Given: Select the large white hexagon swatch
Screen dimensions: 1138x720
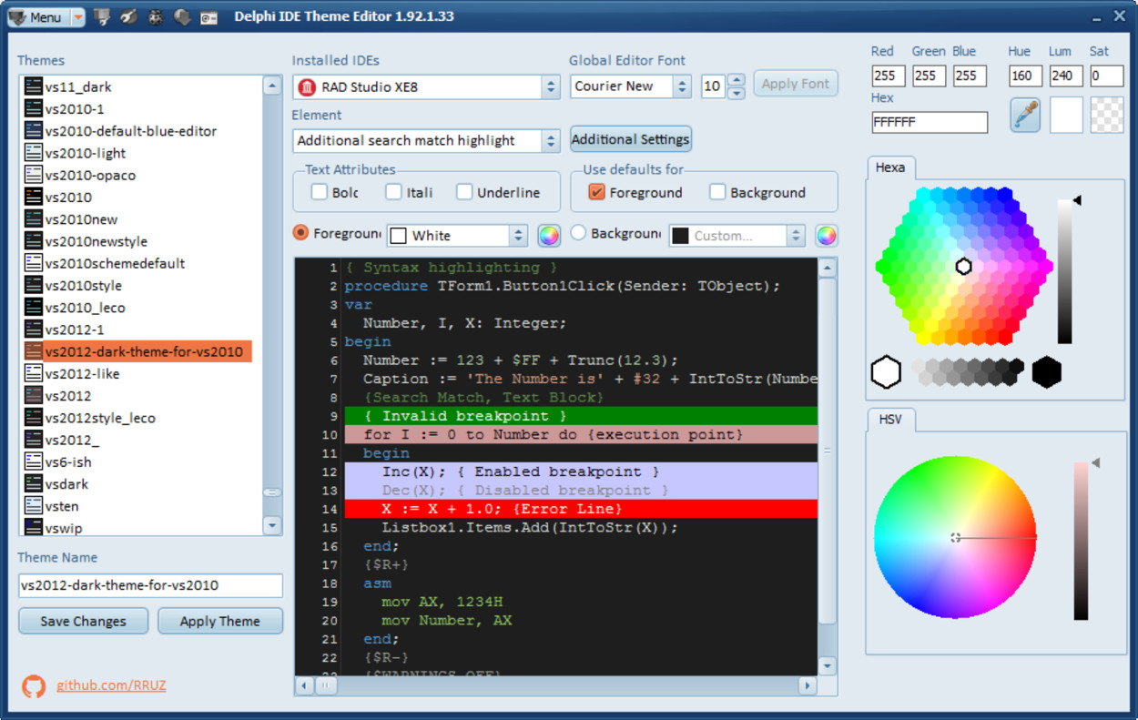Looking at the screenshot, I should pyautogui.click(x=886, y=372).
